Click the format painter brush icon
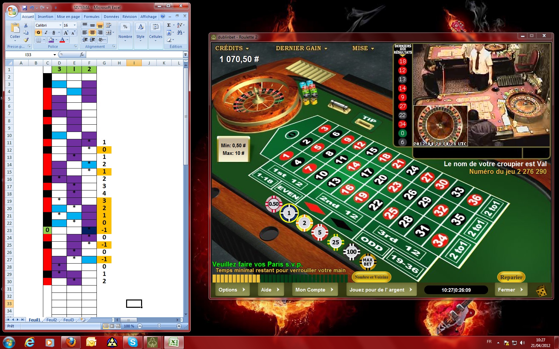Viewport: 559px width, 349px height. pyautogui.click(x=26, y=40)
